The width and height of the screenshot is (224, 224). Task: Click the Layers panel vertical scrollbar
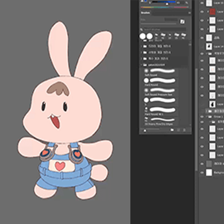tap(197, 120)
